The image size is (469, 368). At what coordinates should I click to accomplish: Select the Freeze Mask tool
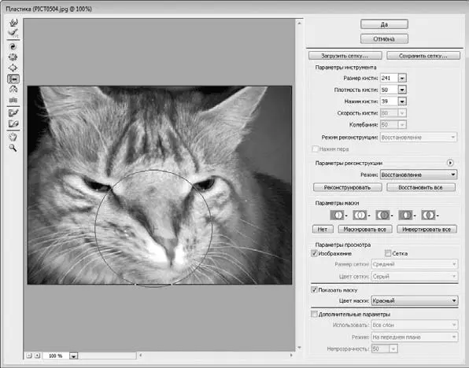click(x=13, y=112)
